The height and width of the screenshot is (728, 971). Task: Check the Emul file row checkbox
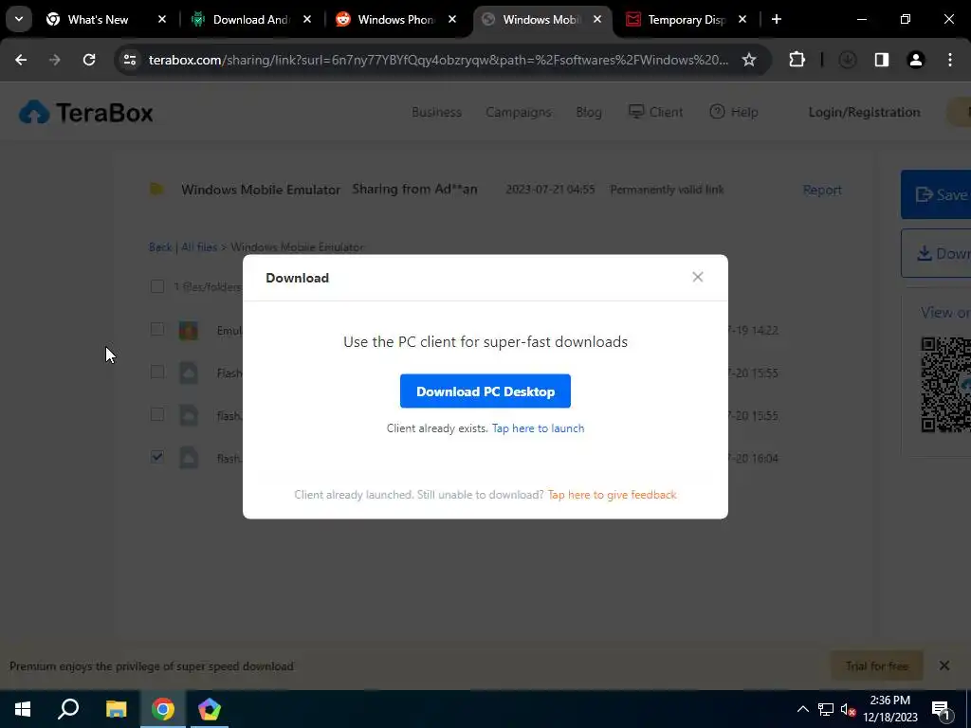click(157, 329)
